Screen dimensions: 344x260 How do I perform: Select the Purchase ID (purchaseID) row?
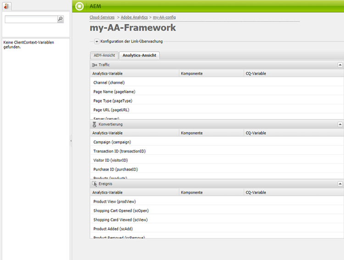pyautogui.click(x=217, y=169)
